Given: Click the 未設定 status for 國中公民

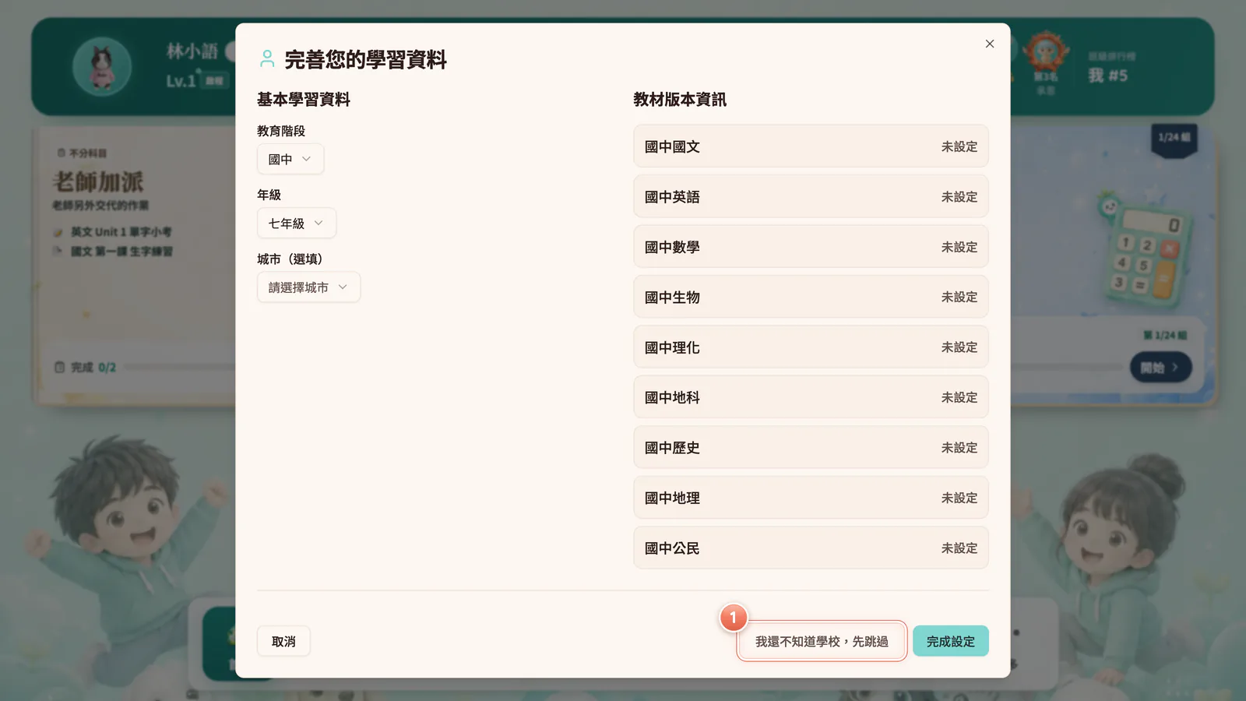Looking at the screenshot, I should (959, 548).
